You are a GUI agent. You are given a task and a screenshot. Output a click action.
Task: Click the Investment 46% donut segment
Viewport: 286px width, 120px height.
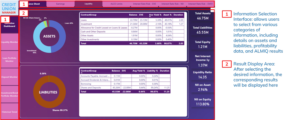(37, 37)
